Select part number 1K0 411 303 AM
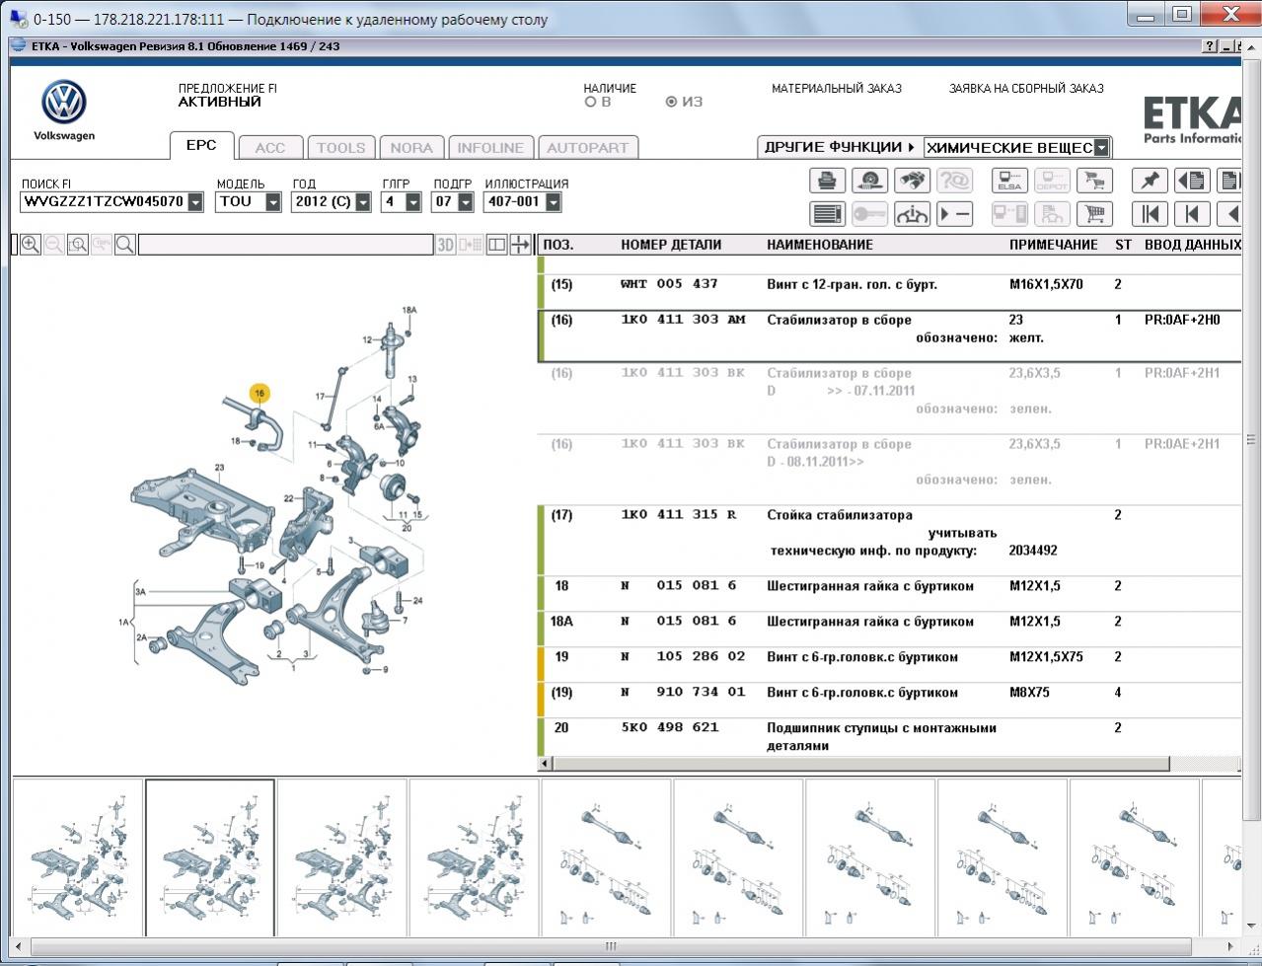Viewport: 1262px width, 966px height. point(683,320)
